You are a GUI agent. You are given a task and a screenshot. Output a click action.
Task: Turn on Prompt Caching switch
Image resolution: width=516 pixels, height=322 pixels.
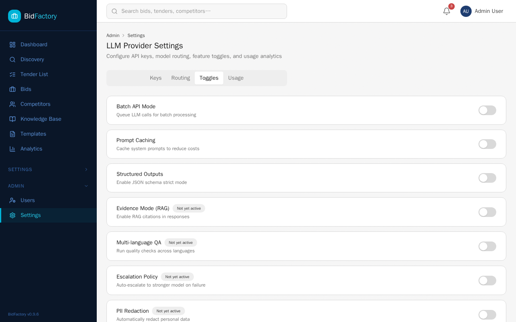pos(487,144)
